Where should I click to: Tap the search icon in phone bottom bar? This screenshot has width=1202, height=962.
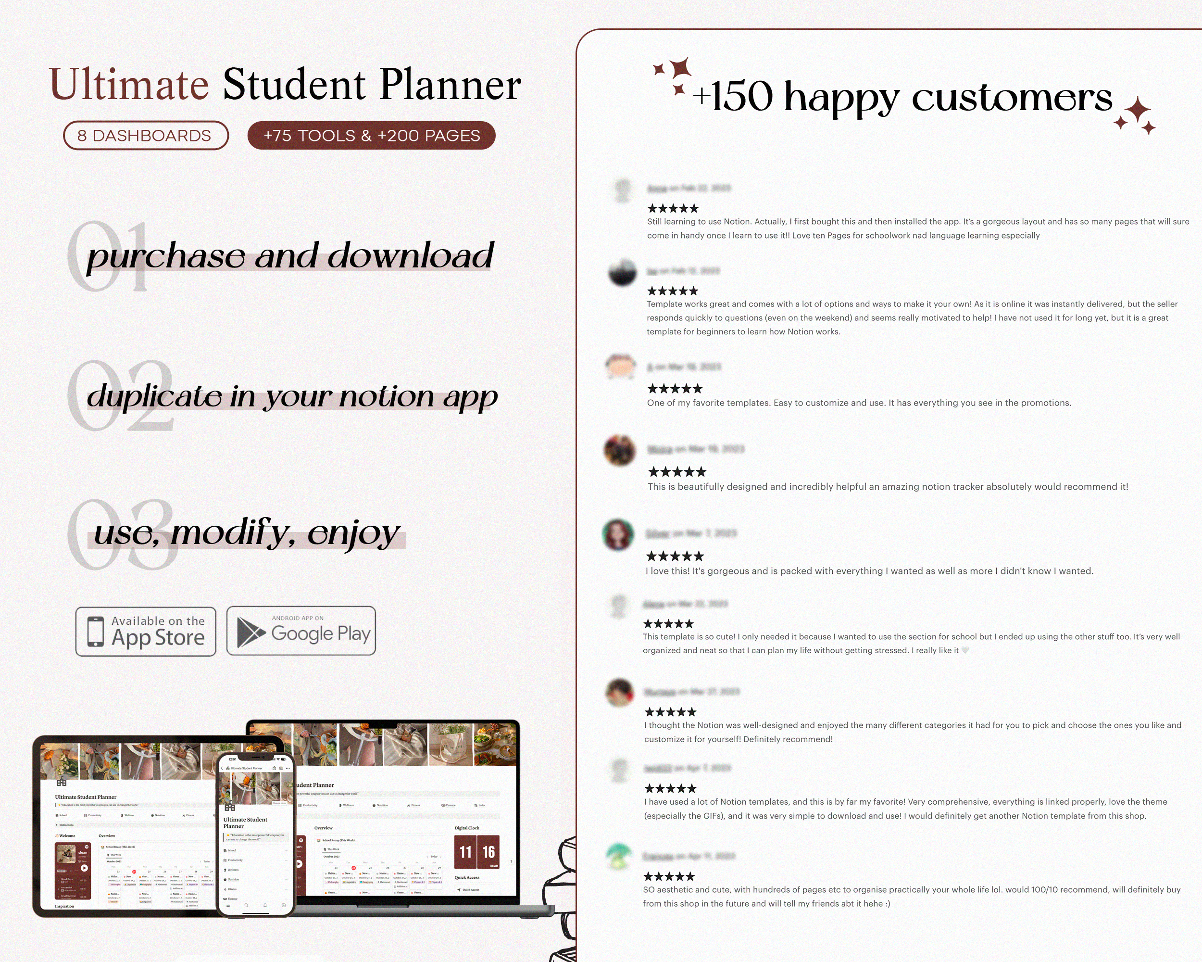pyautogui.click(x=247, y=905)
